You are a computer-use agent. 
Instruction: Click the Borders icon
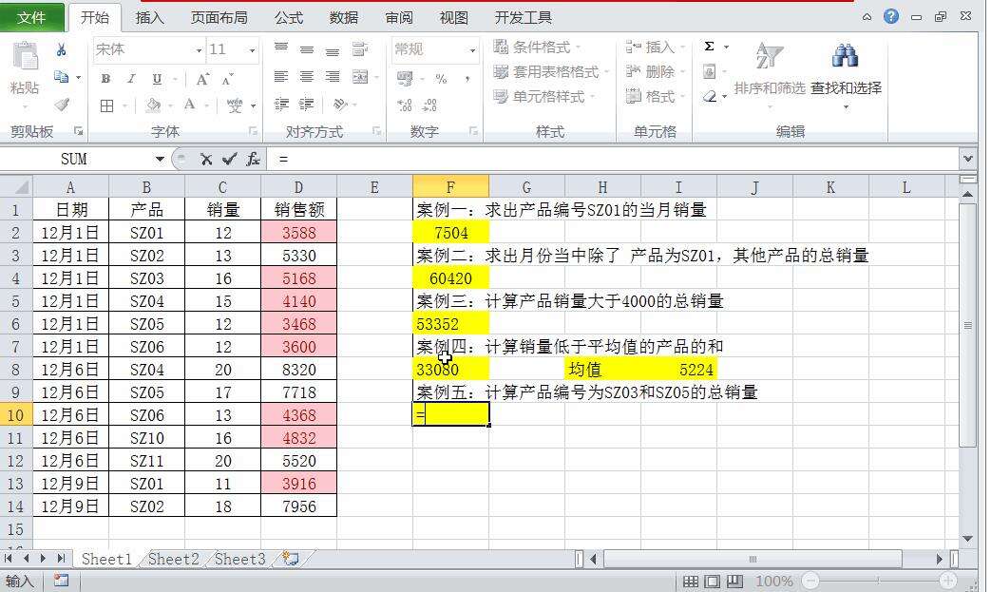point(106,105)
